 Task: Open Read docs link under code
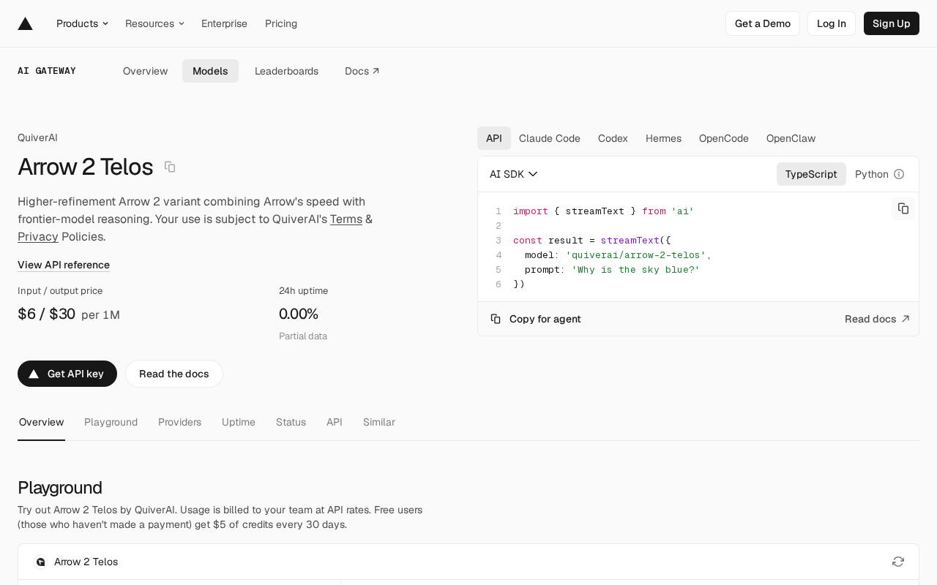(877, 319)
